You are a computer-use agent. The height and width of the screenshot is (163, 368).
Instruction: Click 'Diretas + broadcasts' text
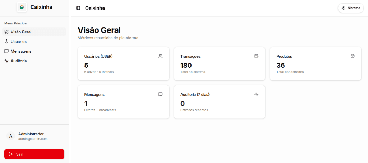tap(100, 110)
